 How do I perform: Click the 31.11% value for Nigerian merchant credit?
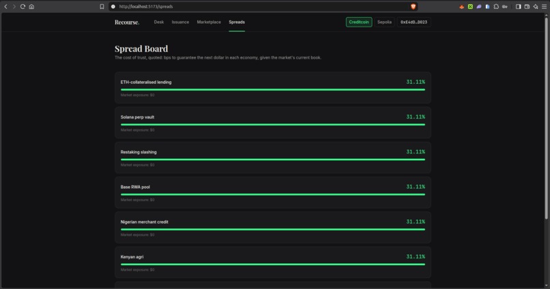416,222
